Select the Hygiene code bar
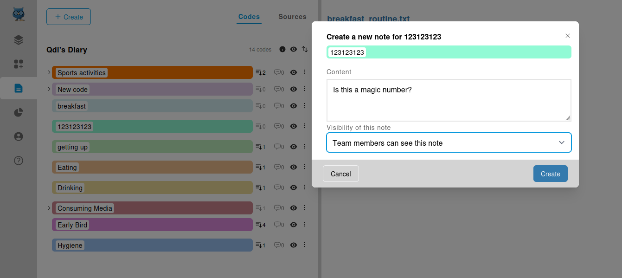Viewport: 622px width, 278px height. click(152, 245)
